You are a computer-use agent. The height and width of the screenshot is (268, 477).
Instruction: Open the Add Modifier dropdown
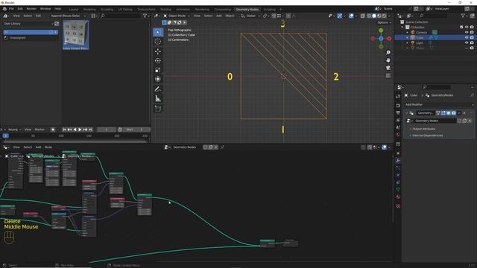point(439,104)
